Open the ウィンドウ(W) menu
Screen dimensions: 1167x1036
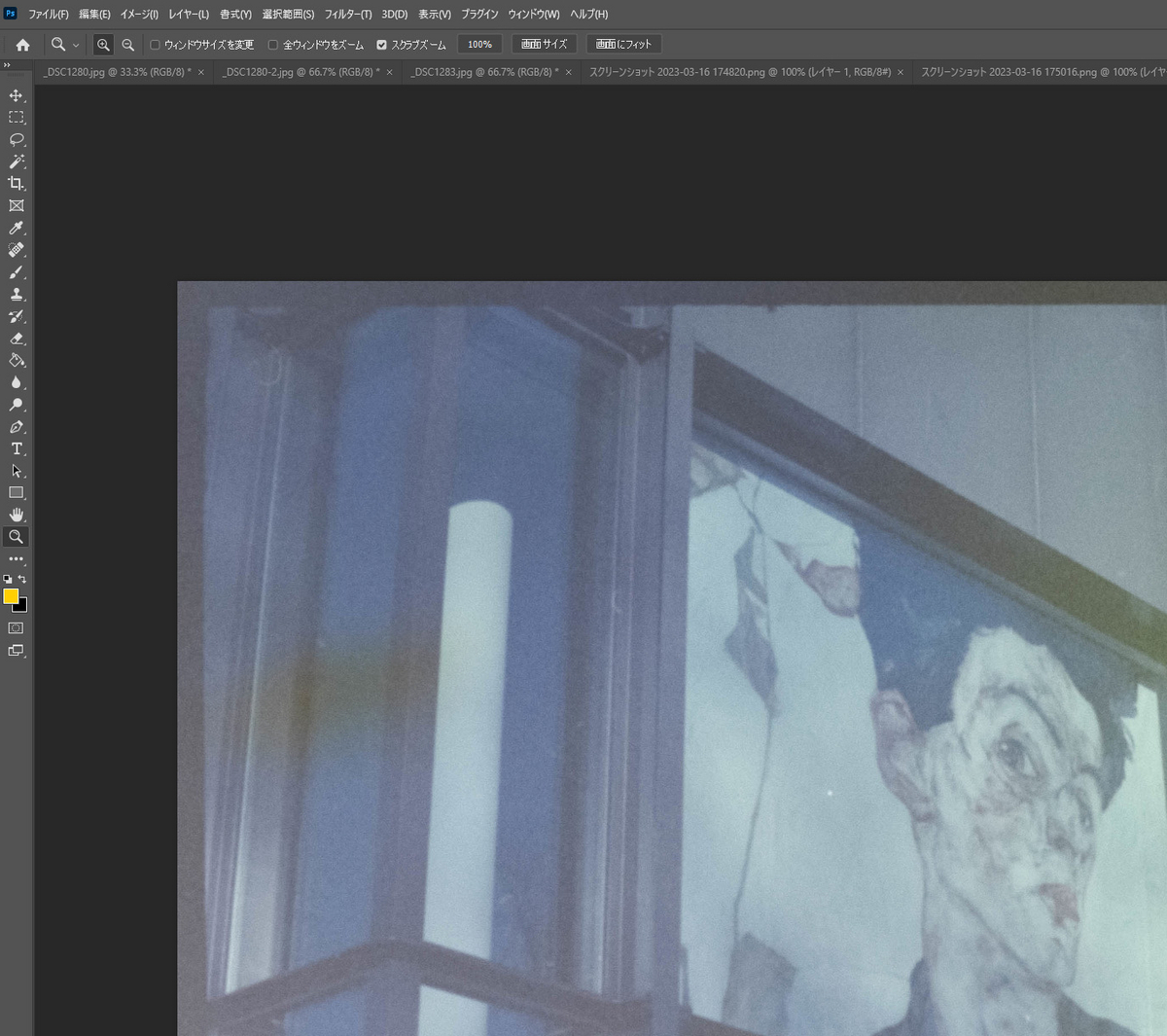(x=534, y=15)
